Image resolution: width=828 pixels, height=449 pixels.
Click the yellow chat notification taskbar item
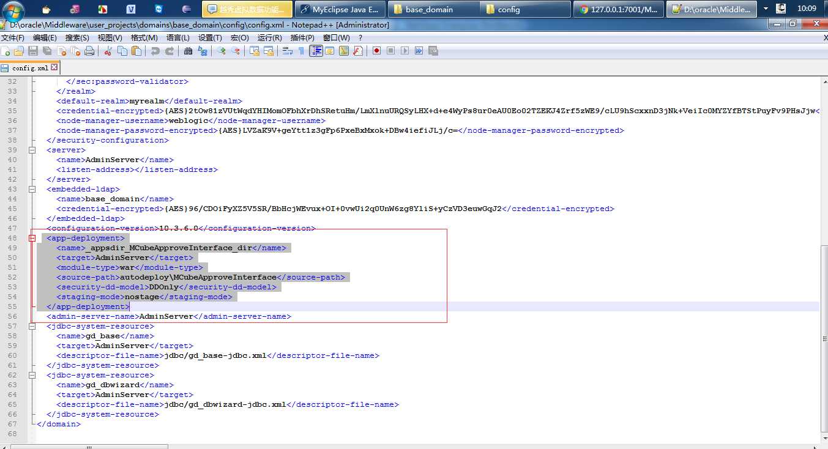(247, 9)
